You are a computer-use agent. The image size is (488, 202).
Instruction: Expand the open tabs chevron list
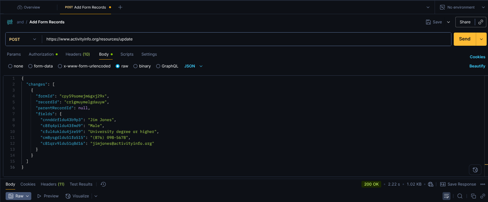pyautogui.click(x=428, y=7)
